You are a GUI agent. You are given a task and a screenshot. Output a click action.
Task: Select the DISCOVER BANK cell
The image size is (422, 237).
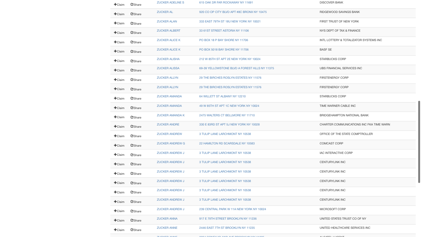pyautogui.click(x=331, y=3)
